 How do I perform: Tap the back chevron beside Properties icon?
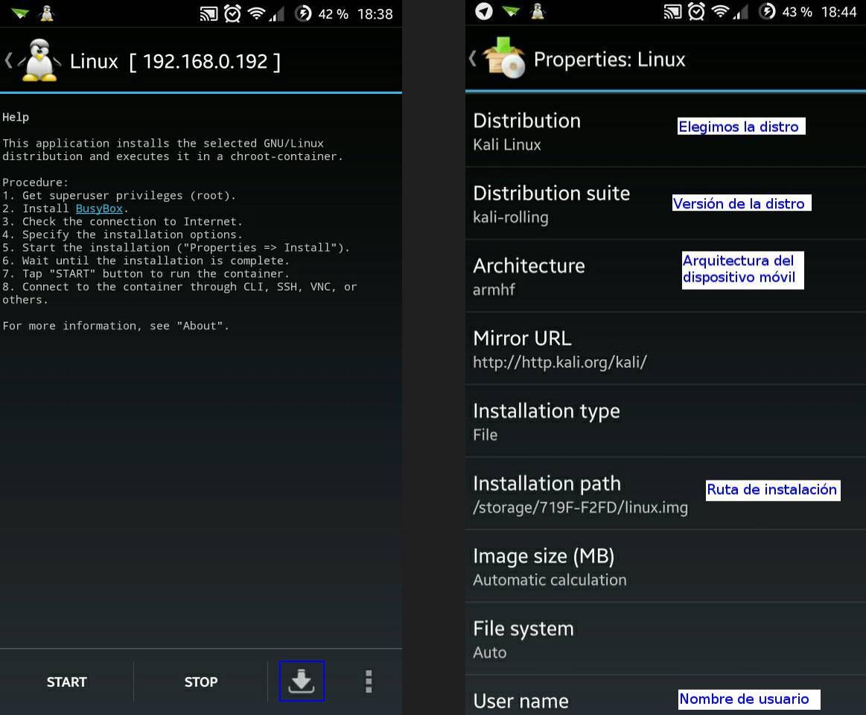coord(473,59)
